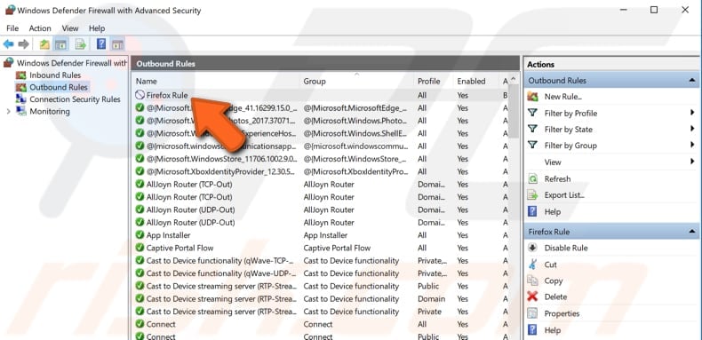Viewport: 702px width, 340px height.
Task: Click the red Delete icon
Action: [532, 297]
